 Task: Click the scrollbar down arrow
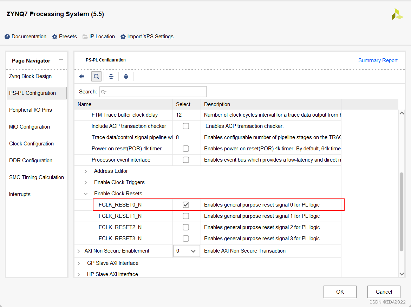(x=402, y=274)
